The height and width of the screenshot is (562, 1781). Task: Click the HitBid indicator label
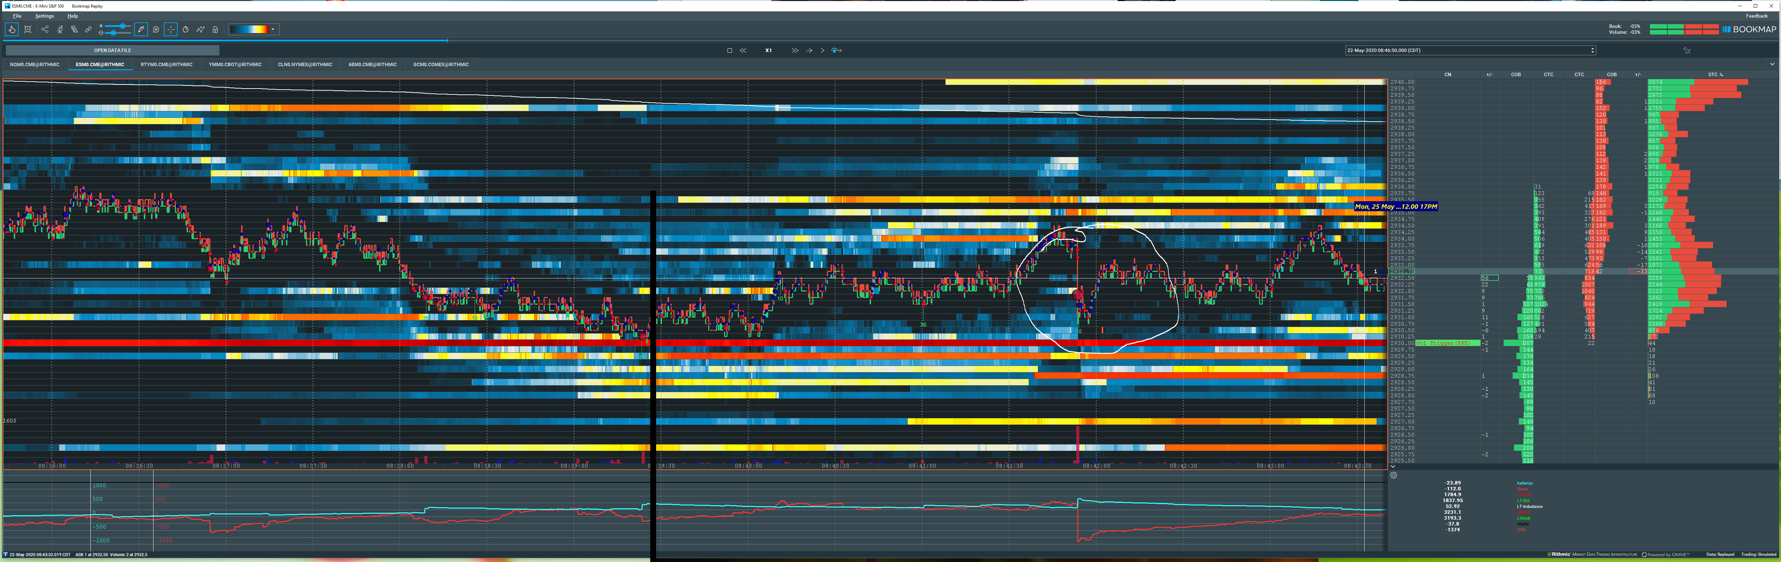pos(1522,512)
